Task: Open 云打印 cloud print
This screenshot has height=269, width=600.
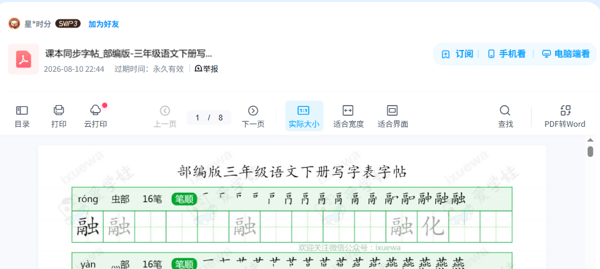Action: pyautogui.click(x=96, y=116)
